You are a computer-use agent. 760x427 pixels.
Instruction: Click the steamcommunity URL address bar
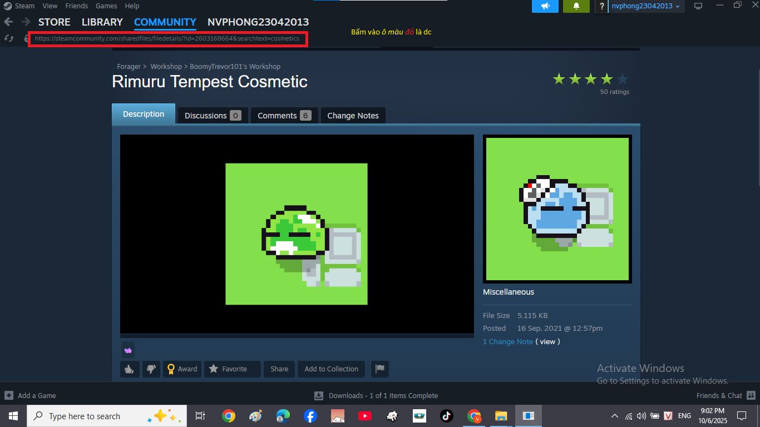pos(167,38)
